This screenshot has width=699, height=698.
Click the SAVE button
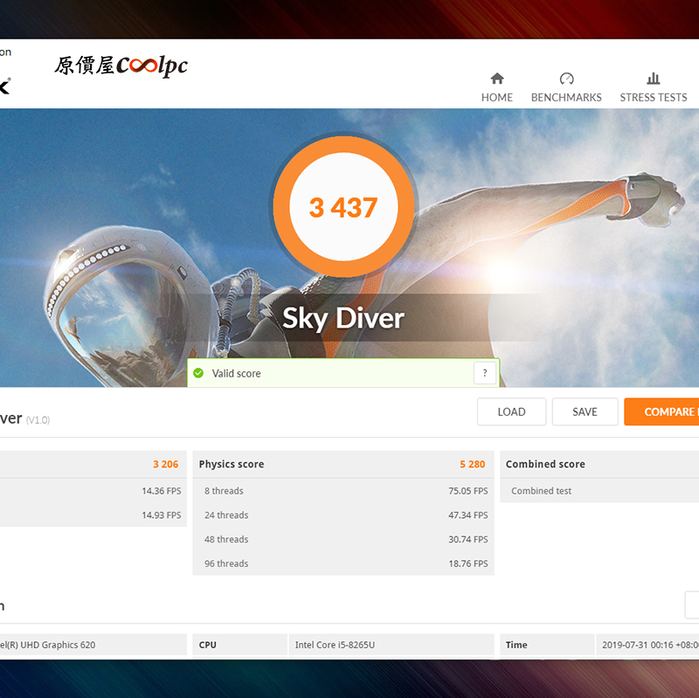[585, 411]
